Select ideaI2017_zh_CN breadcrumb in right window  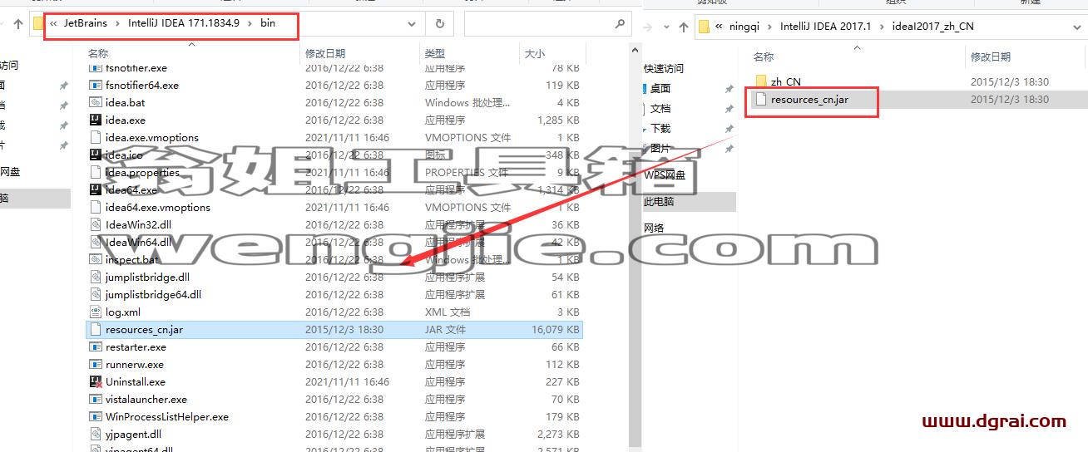(x=932, y=27)
